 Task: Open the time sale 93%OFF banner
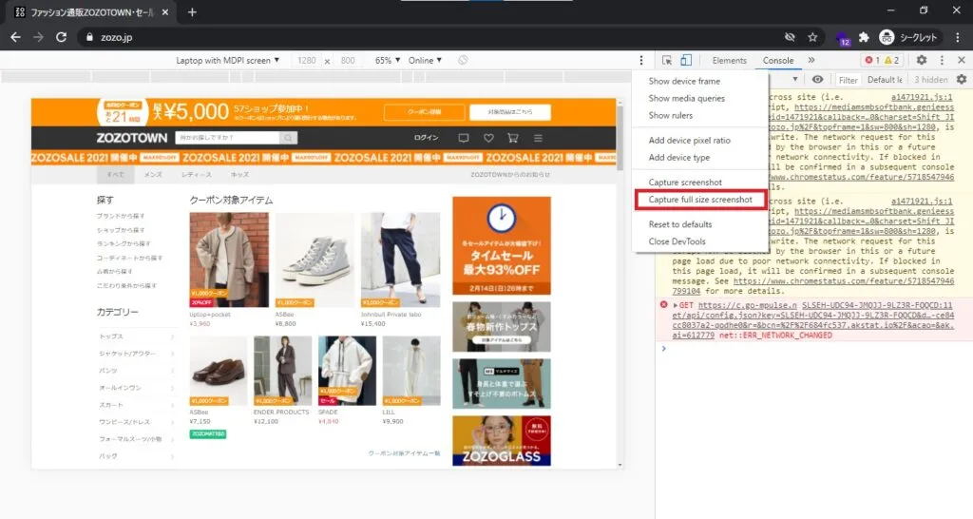[x=502, y=246]
